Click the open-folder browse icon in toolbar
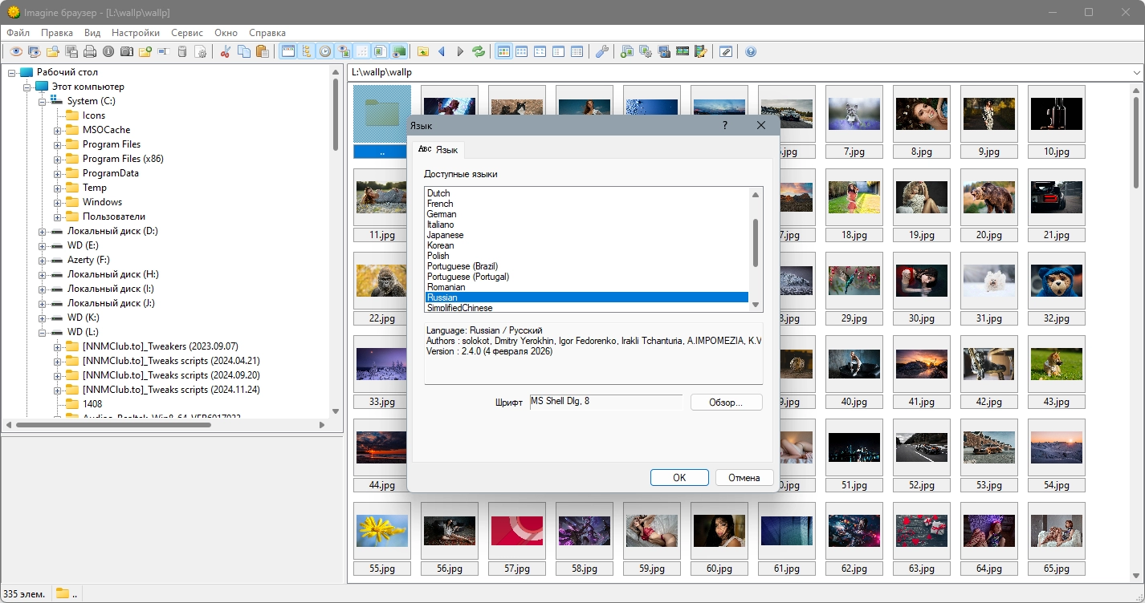This screenshot has height=603, width=1145. coord(52,51)
